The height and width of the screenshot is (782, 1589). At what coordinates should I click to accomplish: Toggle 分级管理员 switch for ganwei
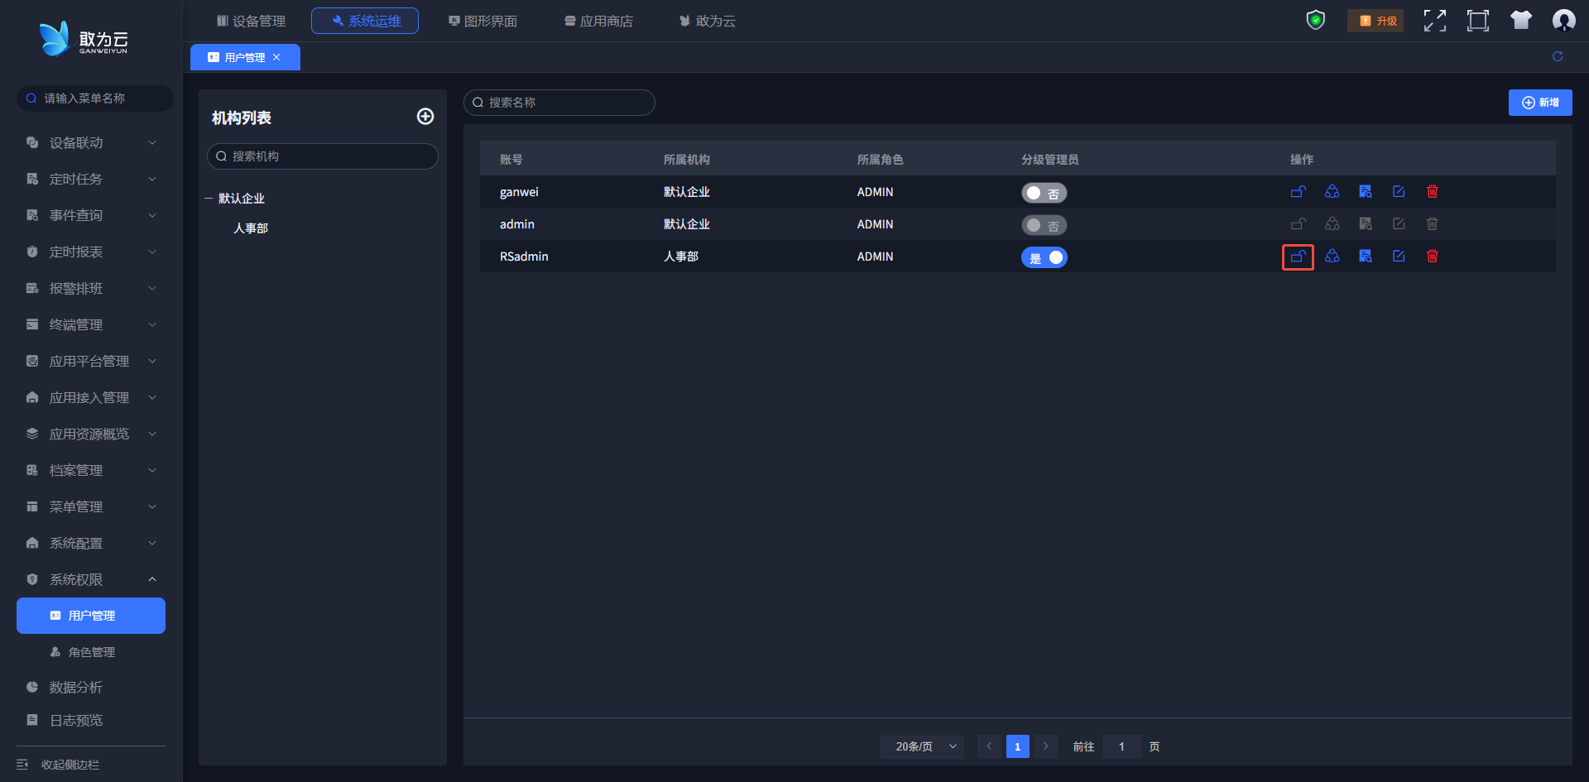(x=1044, y=193)
